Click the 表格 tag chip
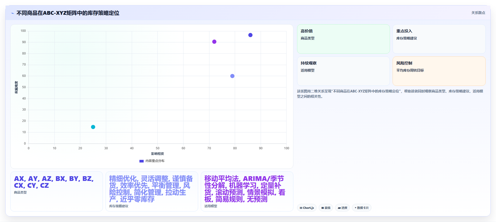 (x=326, y=208)
